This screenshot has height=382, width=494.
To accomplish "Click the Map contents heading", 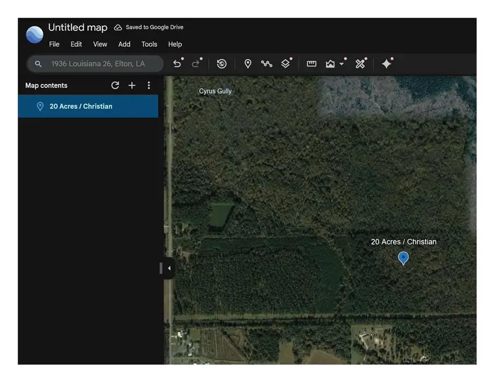I will (46, 86).
